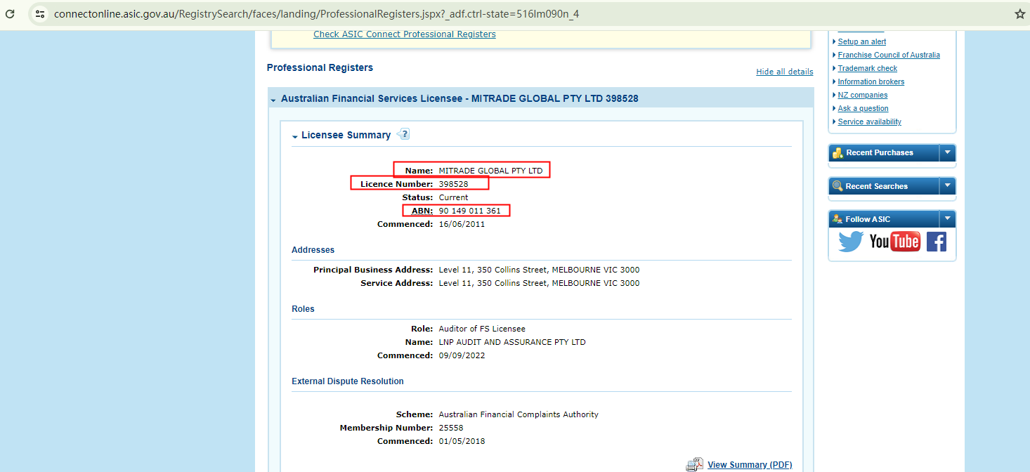Click the View Summary PDF icon
Image resolution: width=1030 pixels, height=472 pixels.
[694, 464]
